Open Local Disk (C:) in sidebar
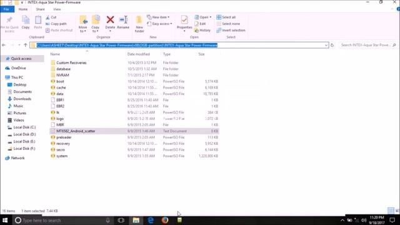The width and height of the screenshot is (400, 225). pos(24,127)
